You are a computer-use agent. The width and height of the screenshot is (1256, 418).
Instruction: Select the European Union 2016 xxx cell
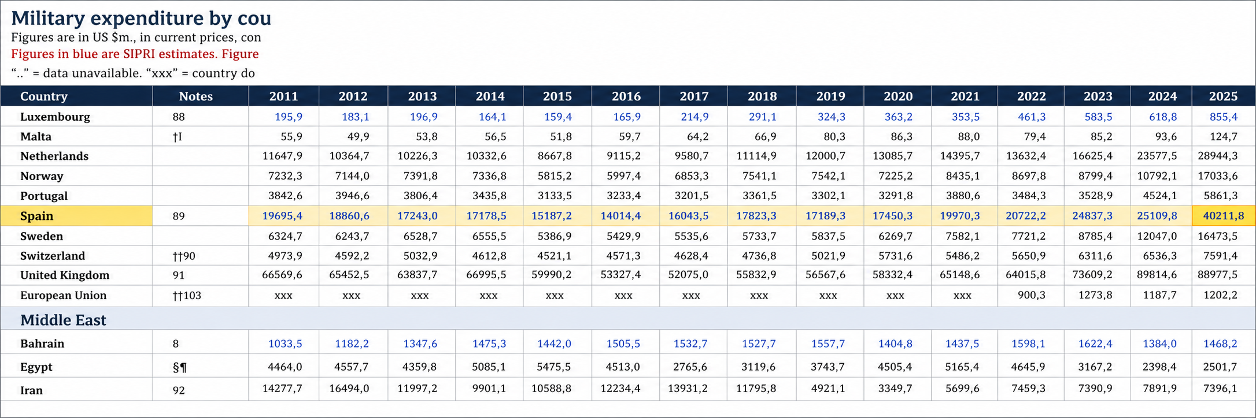(623, 296)
